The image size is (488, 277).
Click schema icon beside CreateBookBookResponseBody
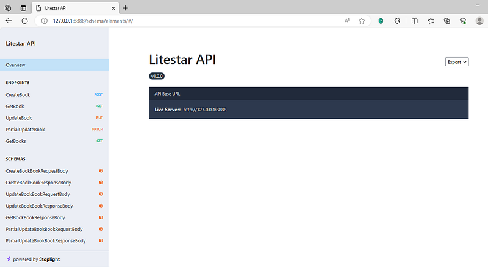(x=101, y=183)
